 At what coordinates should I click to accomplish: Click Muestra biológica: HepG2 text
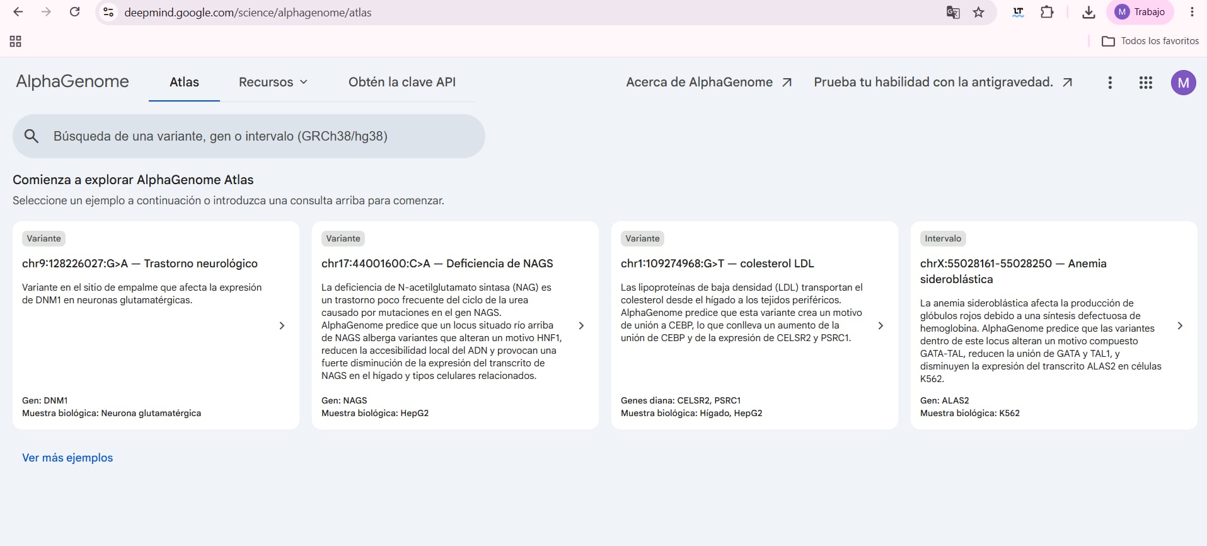pos(375,413)
